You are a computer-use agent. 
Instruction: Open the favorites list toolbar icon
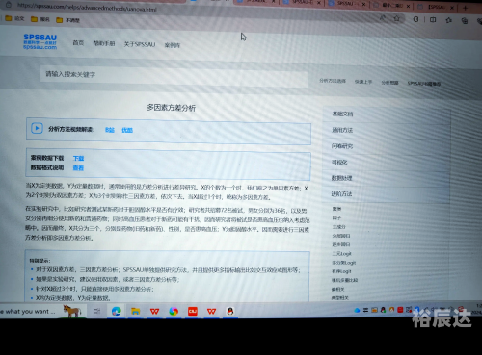pos(448,20)
